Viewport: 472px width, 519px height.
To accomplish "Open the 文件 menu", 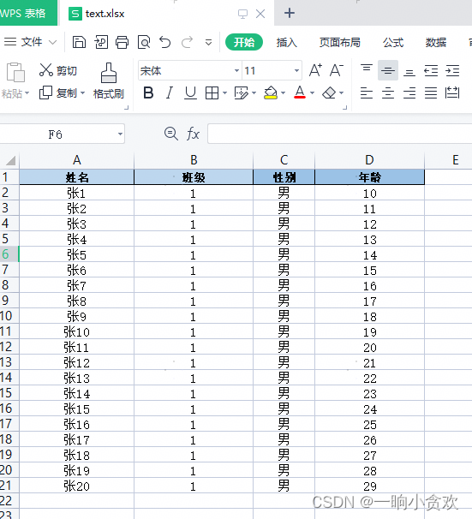I will click(31, 42).
